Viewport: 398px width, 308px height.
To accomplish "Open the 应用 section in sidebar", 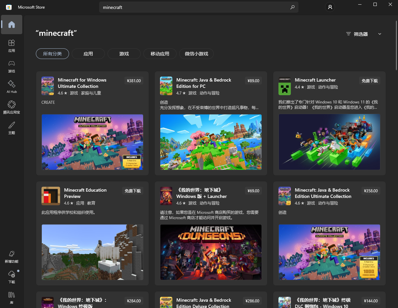I will [11, 46].
